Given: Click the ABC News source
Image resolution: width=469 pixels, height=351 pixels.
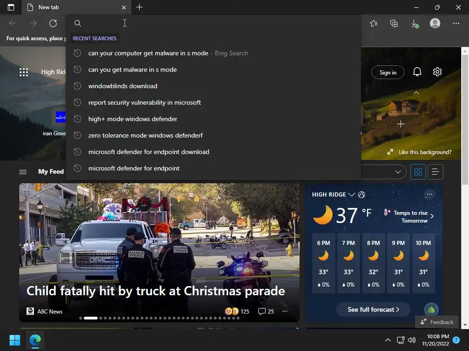Looking at the screenshot, I should coord(44,311).
